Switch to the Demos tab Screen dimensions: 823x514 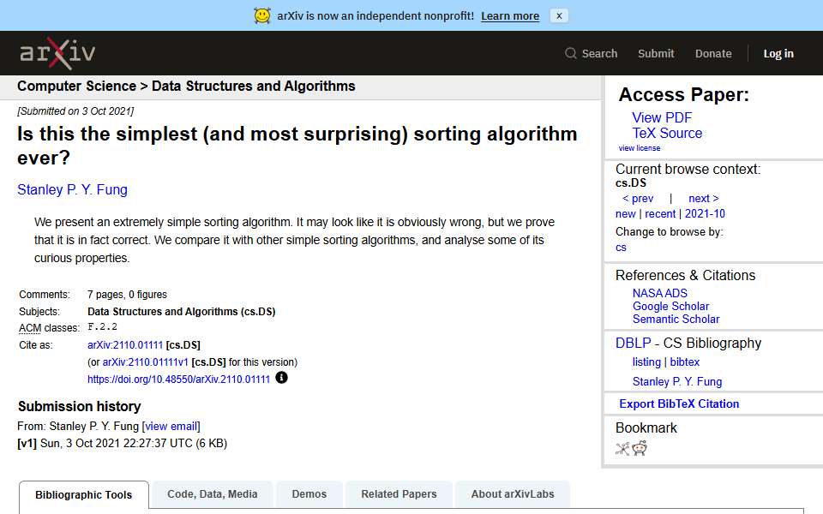pyautogui.click(x=309, y=494)
